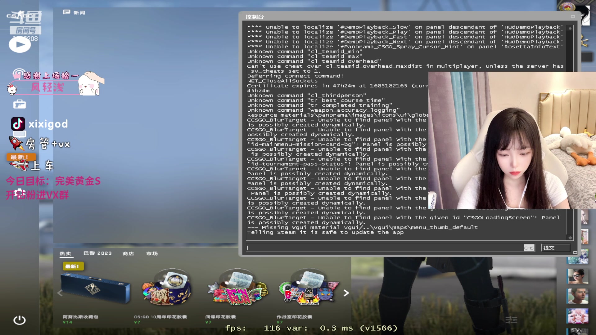
Task: Click the 最新! badge on Anubis case
Action: tap(73, 266)
